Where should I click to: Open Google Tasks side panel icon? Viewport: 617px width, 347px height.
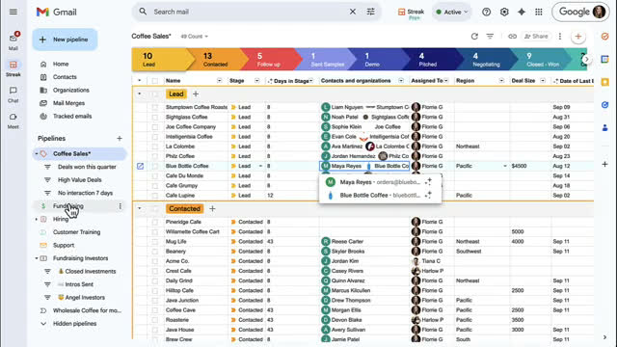click(604, 37)
